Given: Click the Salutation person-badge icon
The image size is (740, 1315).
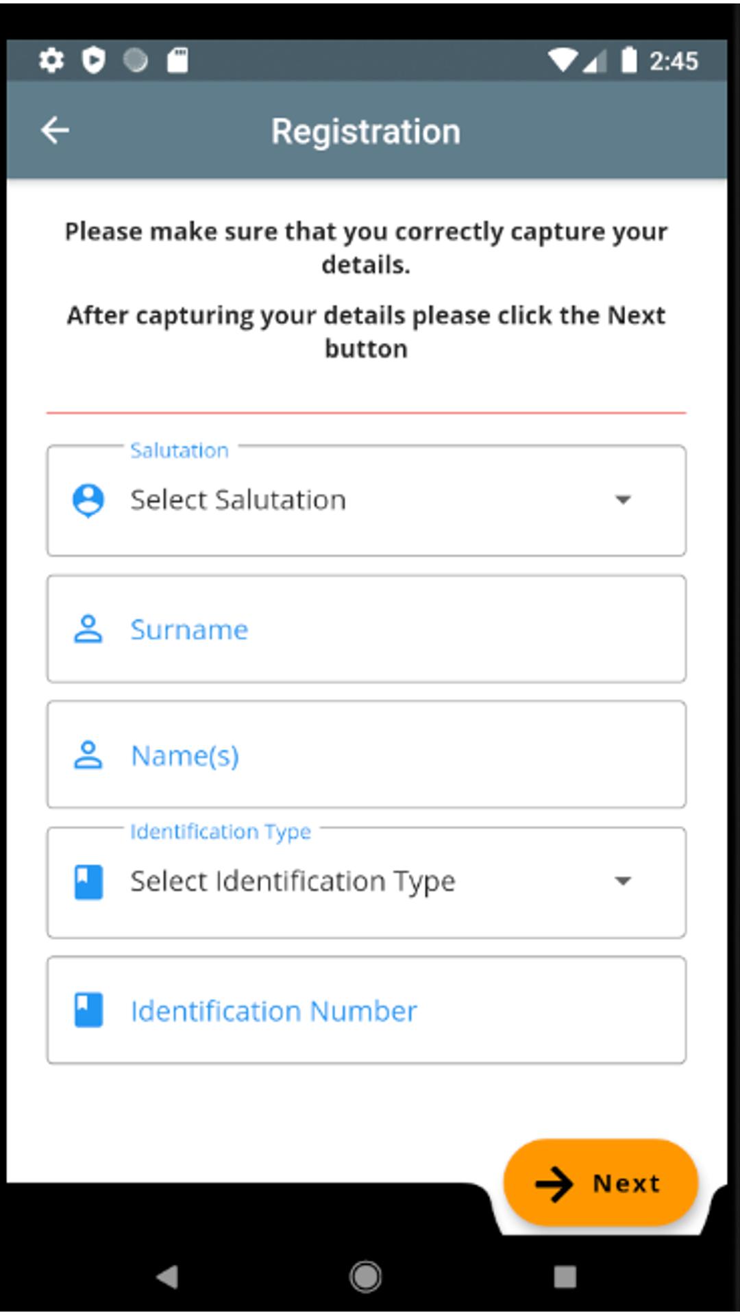Looking at the screenshot, I should (88, 501).
